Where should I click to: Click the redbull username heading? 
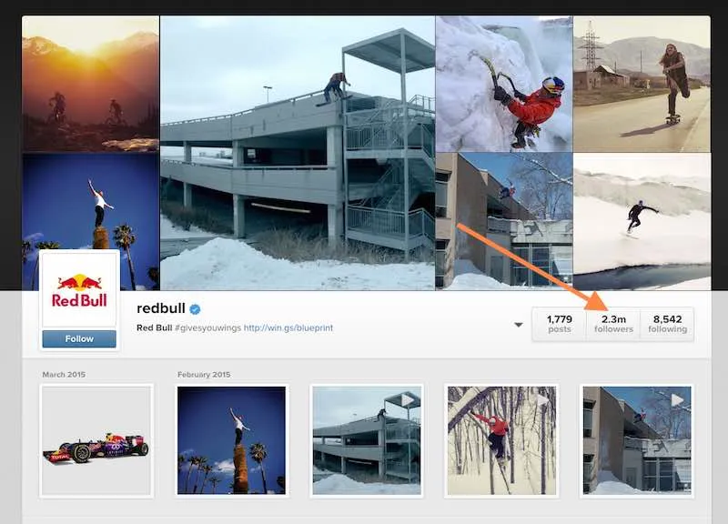pyautogui.click(x=161, y=308)
